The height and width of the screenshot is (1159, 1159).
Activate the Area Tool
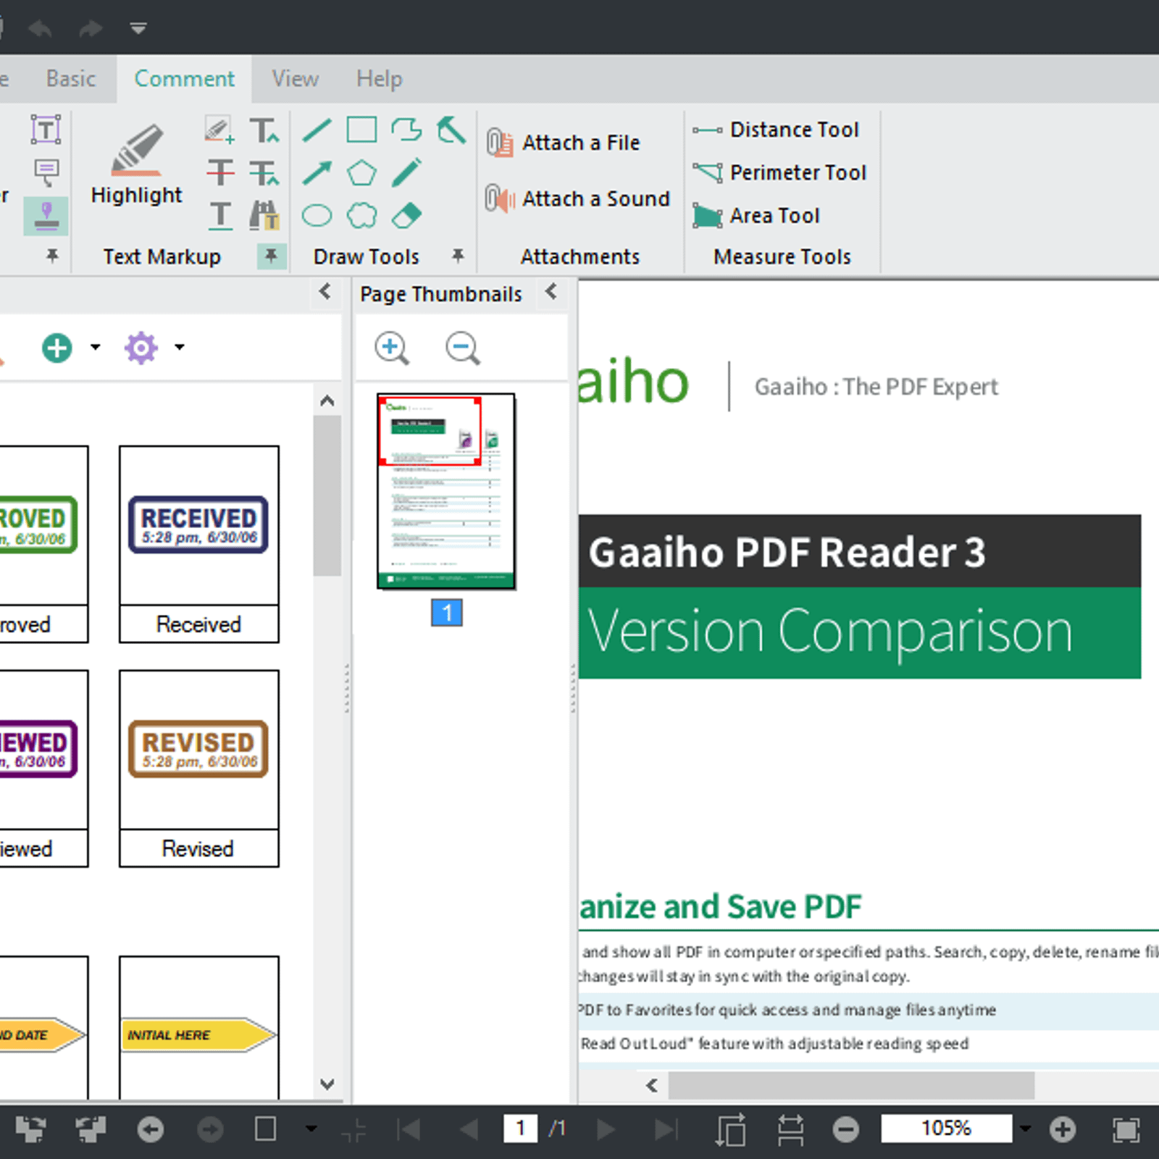coord(756,216)
